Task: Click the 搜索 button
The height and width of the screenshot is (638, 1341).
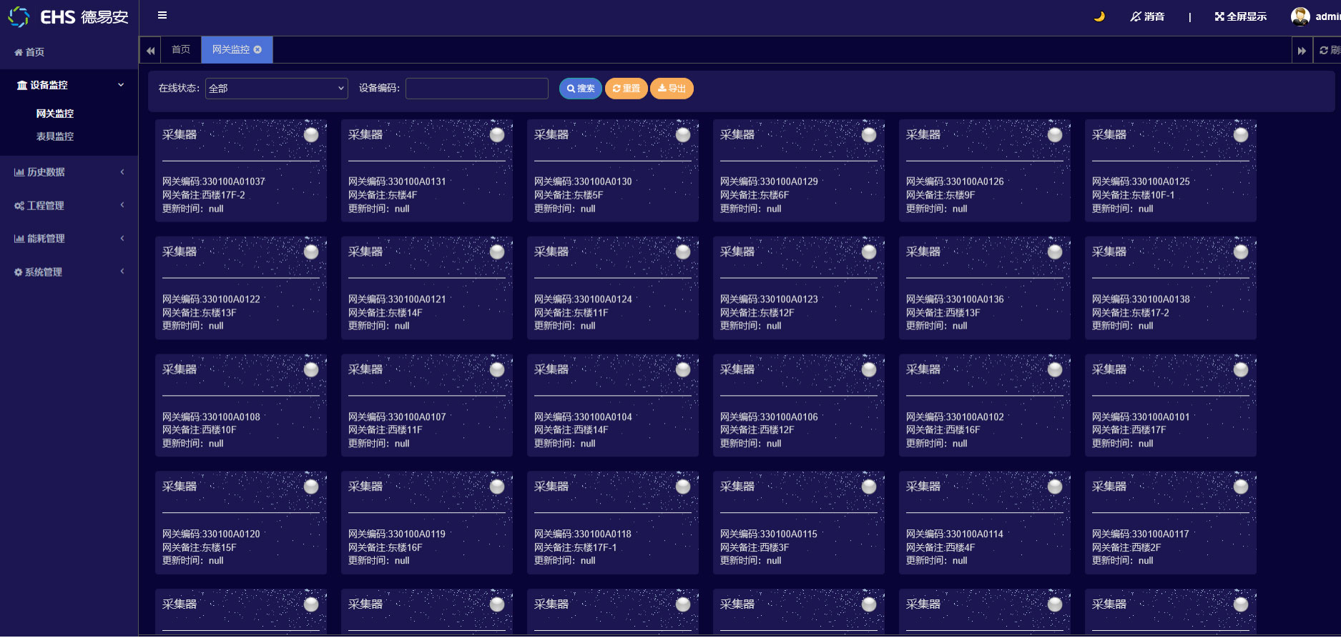Action: pyautogui.click(x=580, y=89)
